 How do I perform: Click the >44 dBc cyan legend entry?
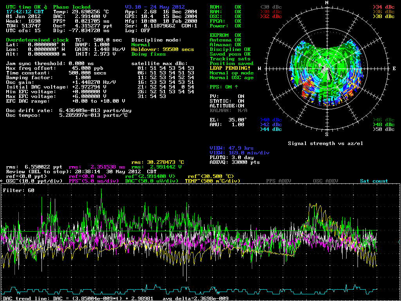[x=271, y=129]
